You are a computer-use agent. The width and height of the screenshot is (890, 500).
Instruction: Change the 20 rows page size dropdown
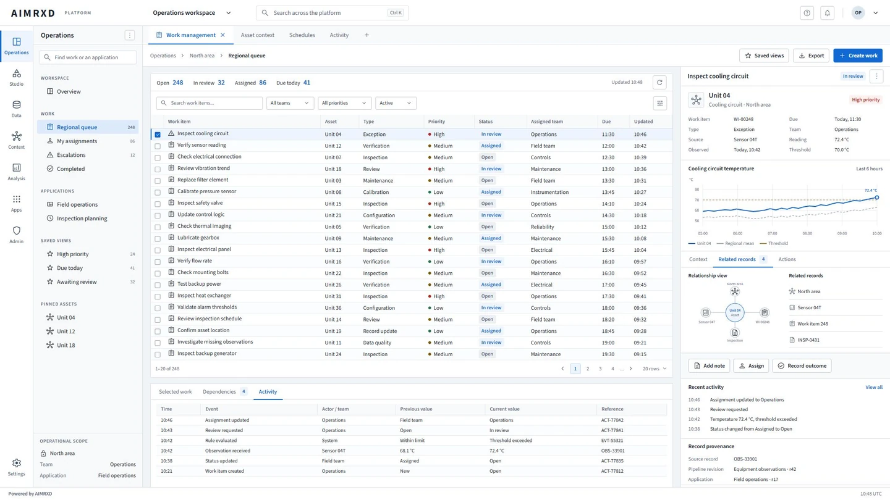tap(655, 369)
